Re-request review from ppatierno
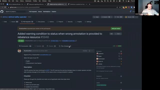 (119, 53)
